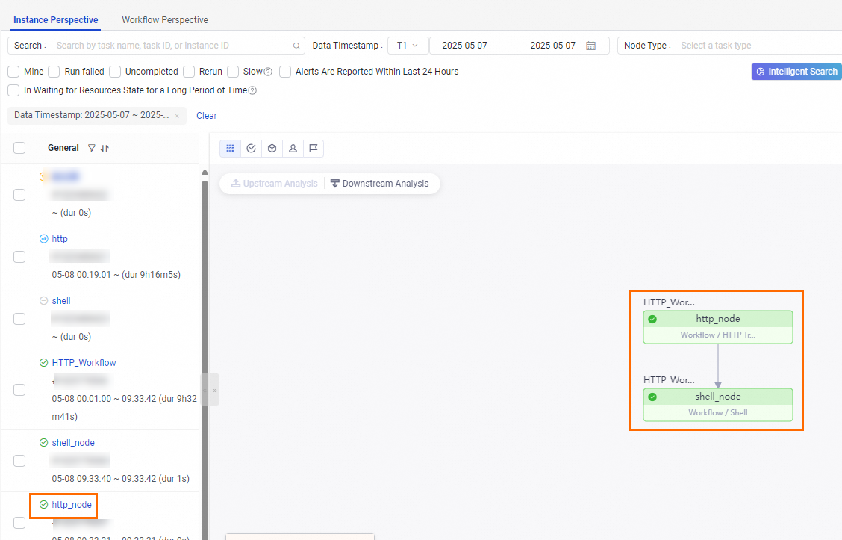Click the '05-08 00:19:01 ~ (dur 9h16m5s)' text

(116, 275)
